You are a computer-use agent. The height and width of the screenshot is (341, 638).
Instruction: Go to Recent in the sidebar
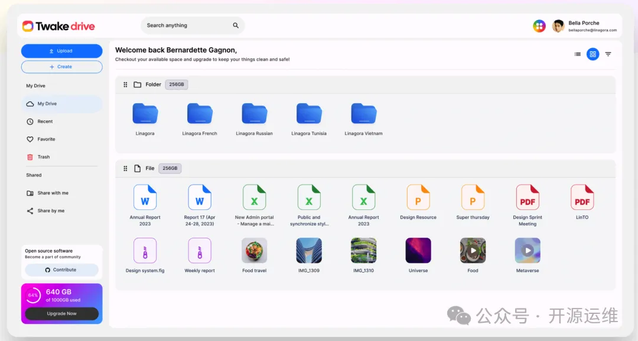click(45, 122)
